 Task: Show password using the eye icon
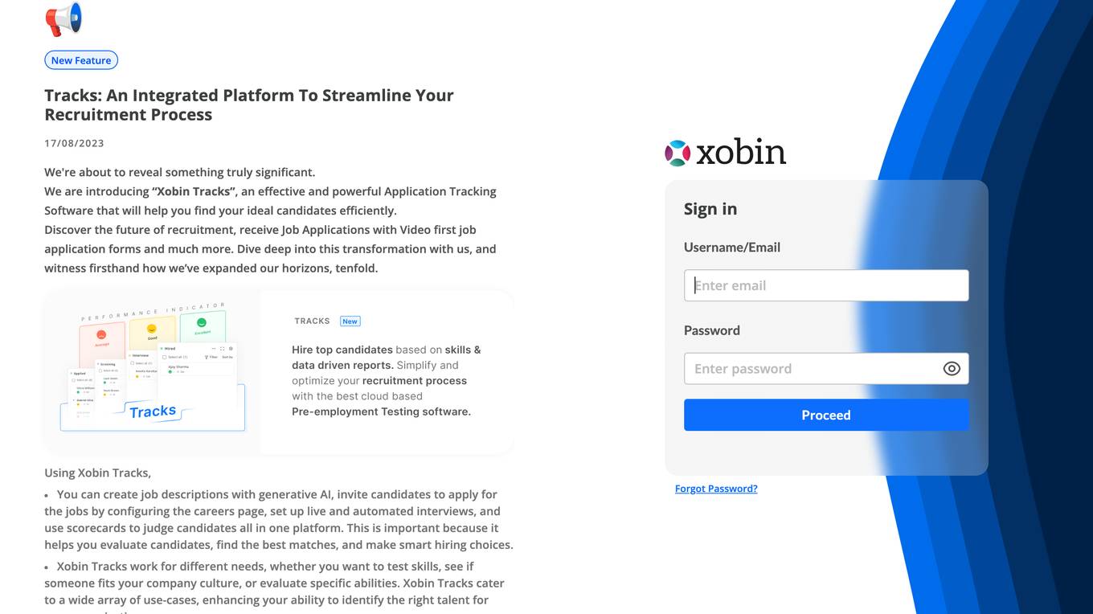tap(952, 369)
